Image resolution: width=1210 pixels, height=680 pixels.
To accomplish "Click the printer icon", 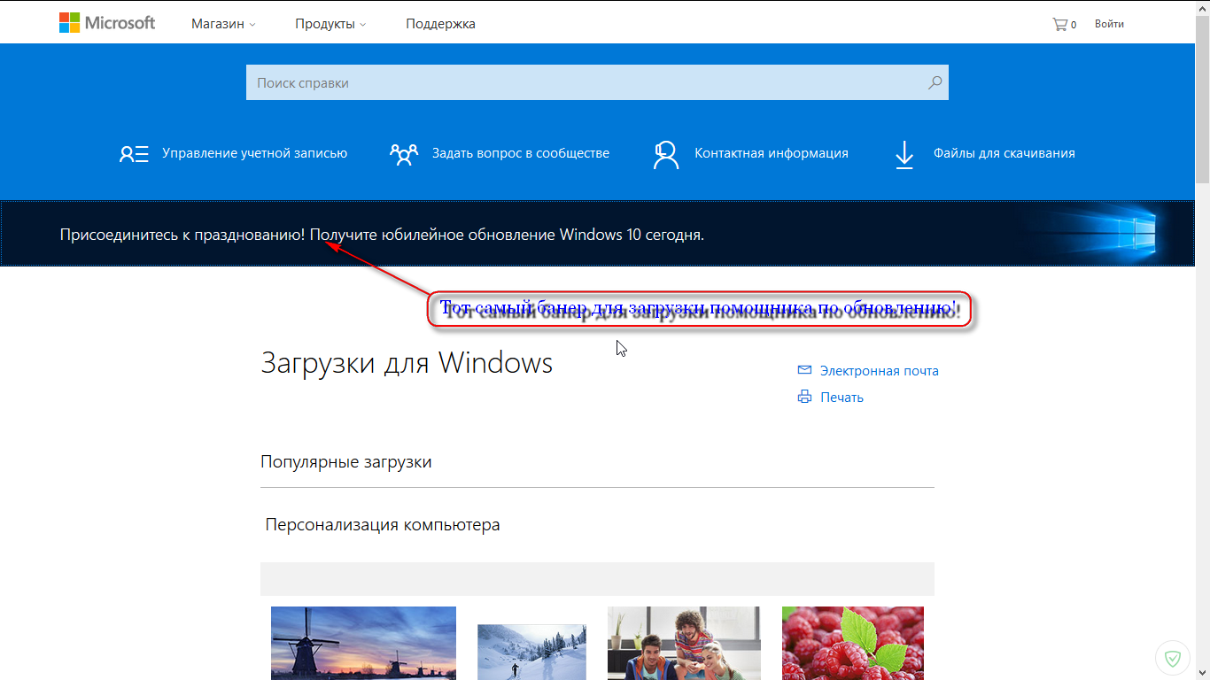I will [804, 397].
